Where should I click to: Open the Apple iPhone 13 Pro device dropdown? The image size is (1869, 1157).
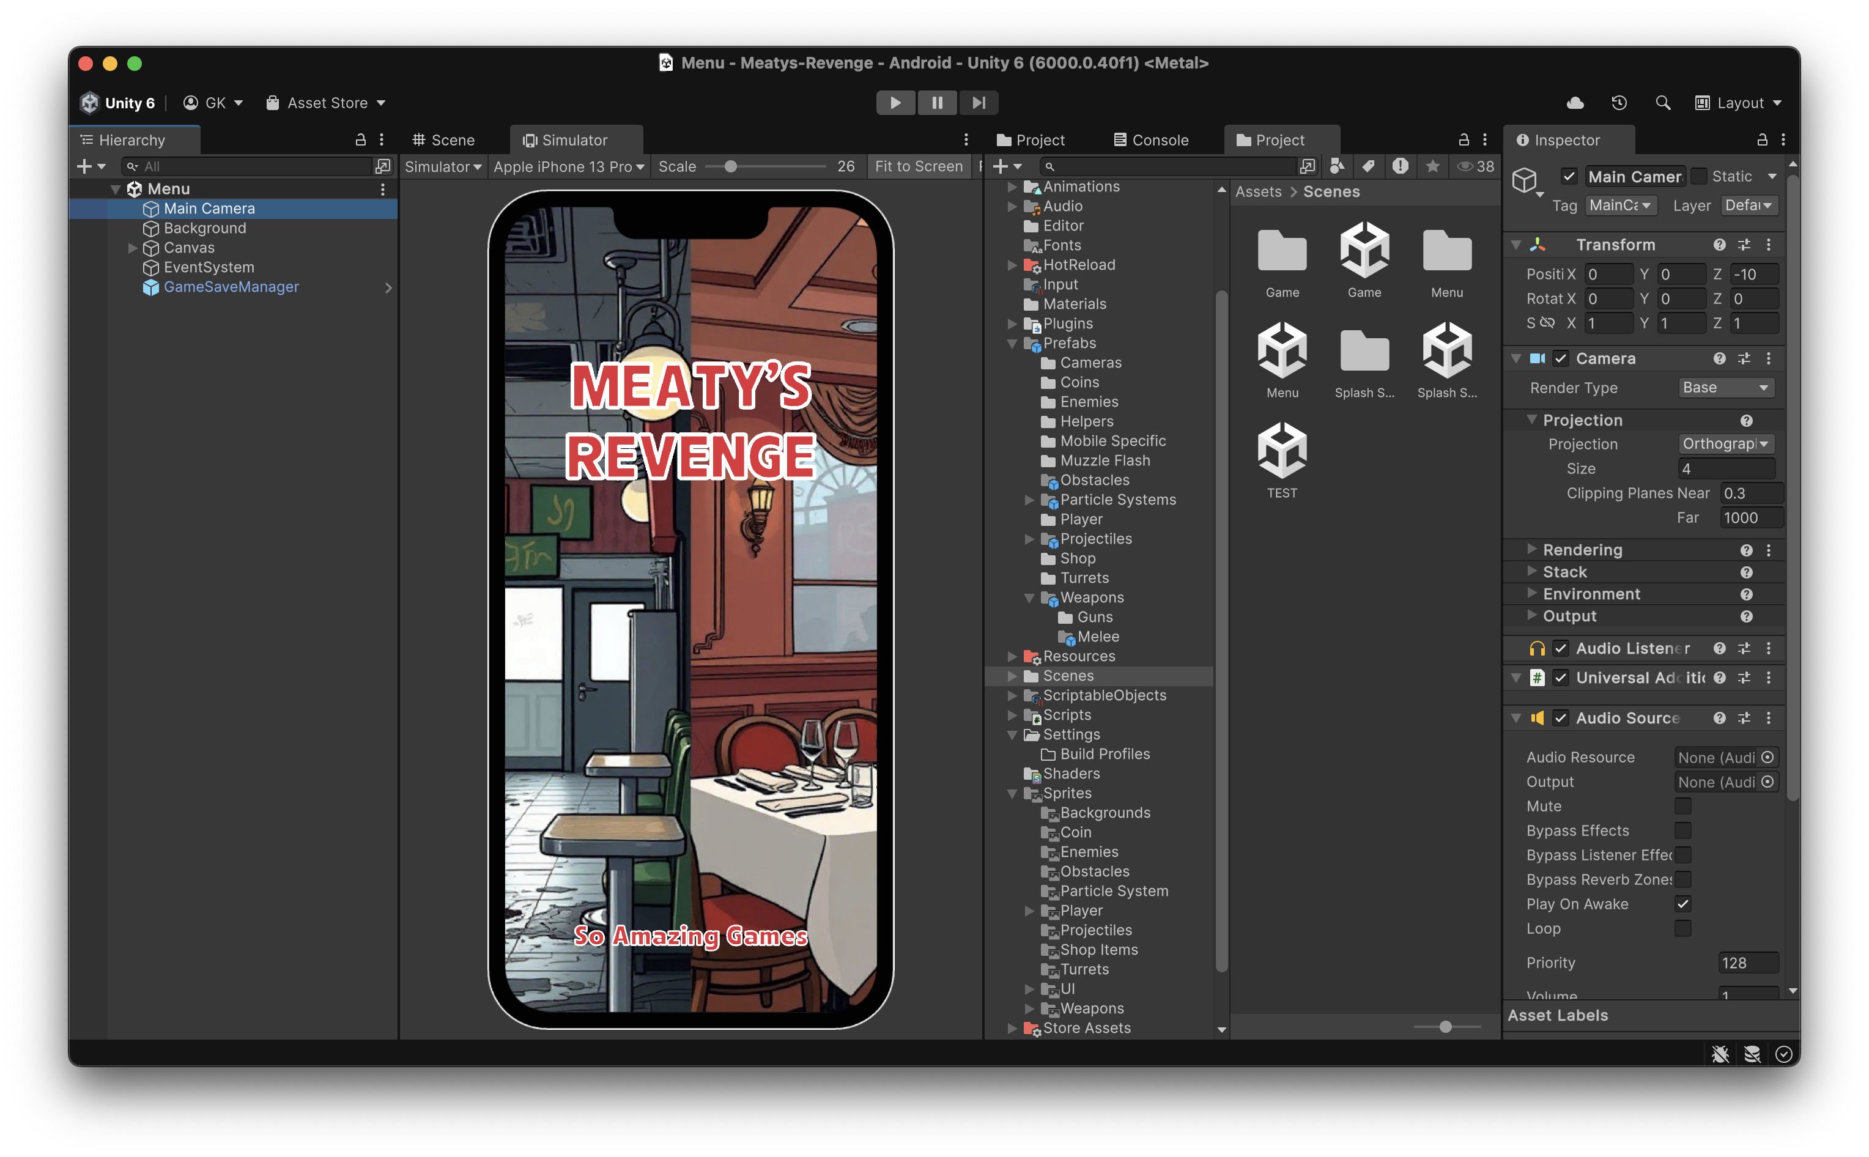click(x=568, y=166)
